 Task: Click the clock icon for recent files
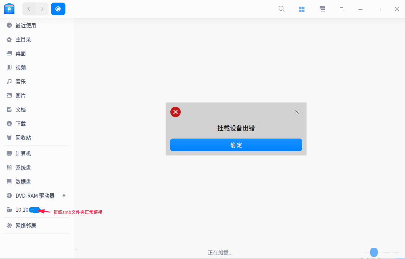pyautogui.click(x=9, y=25)
